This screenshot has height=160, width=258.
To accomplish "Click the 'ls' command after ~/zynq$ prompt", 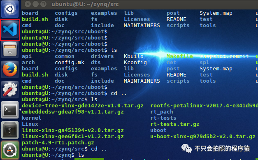I will 81,155.
